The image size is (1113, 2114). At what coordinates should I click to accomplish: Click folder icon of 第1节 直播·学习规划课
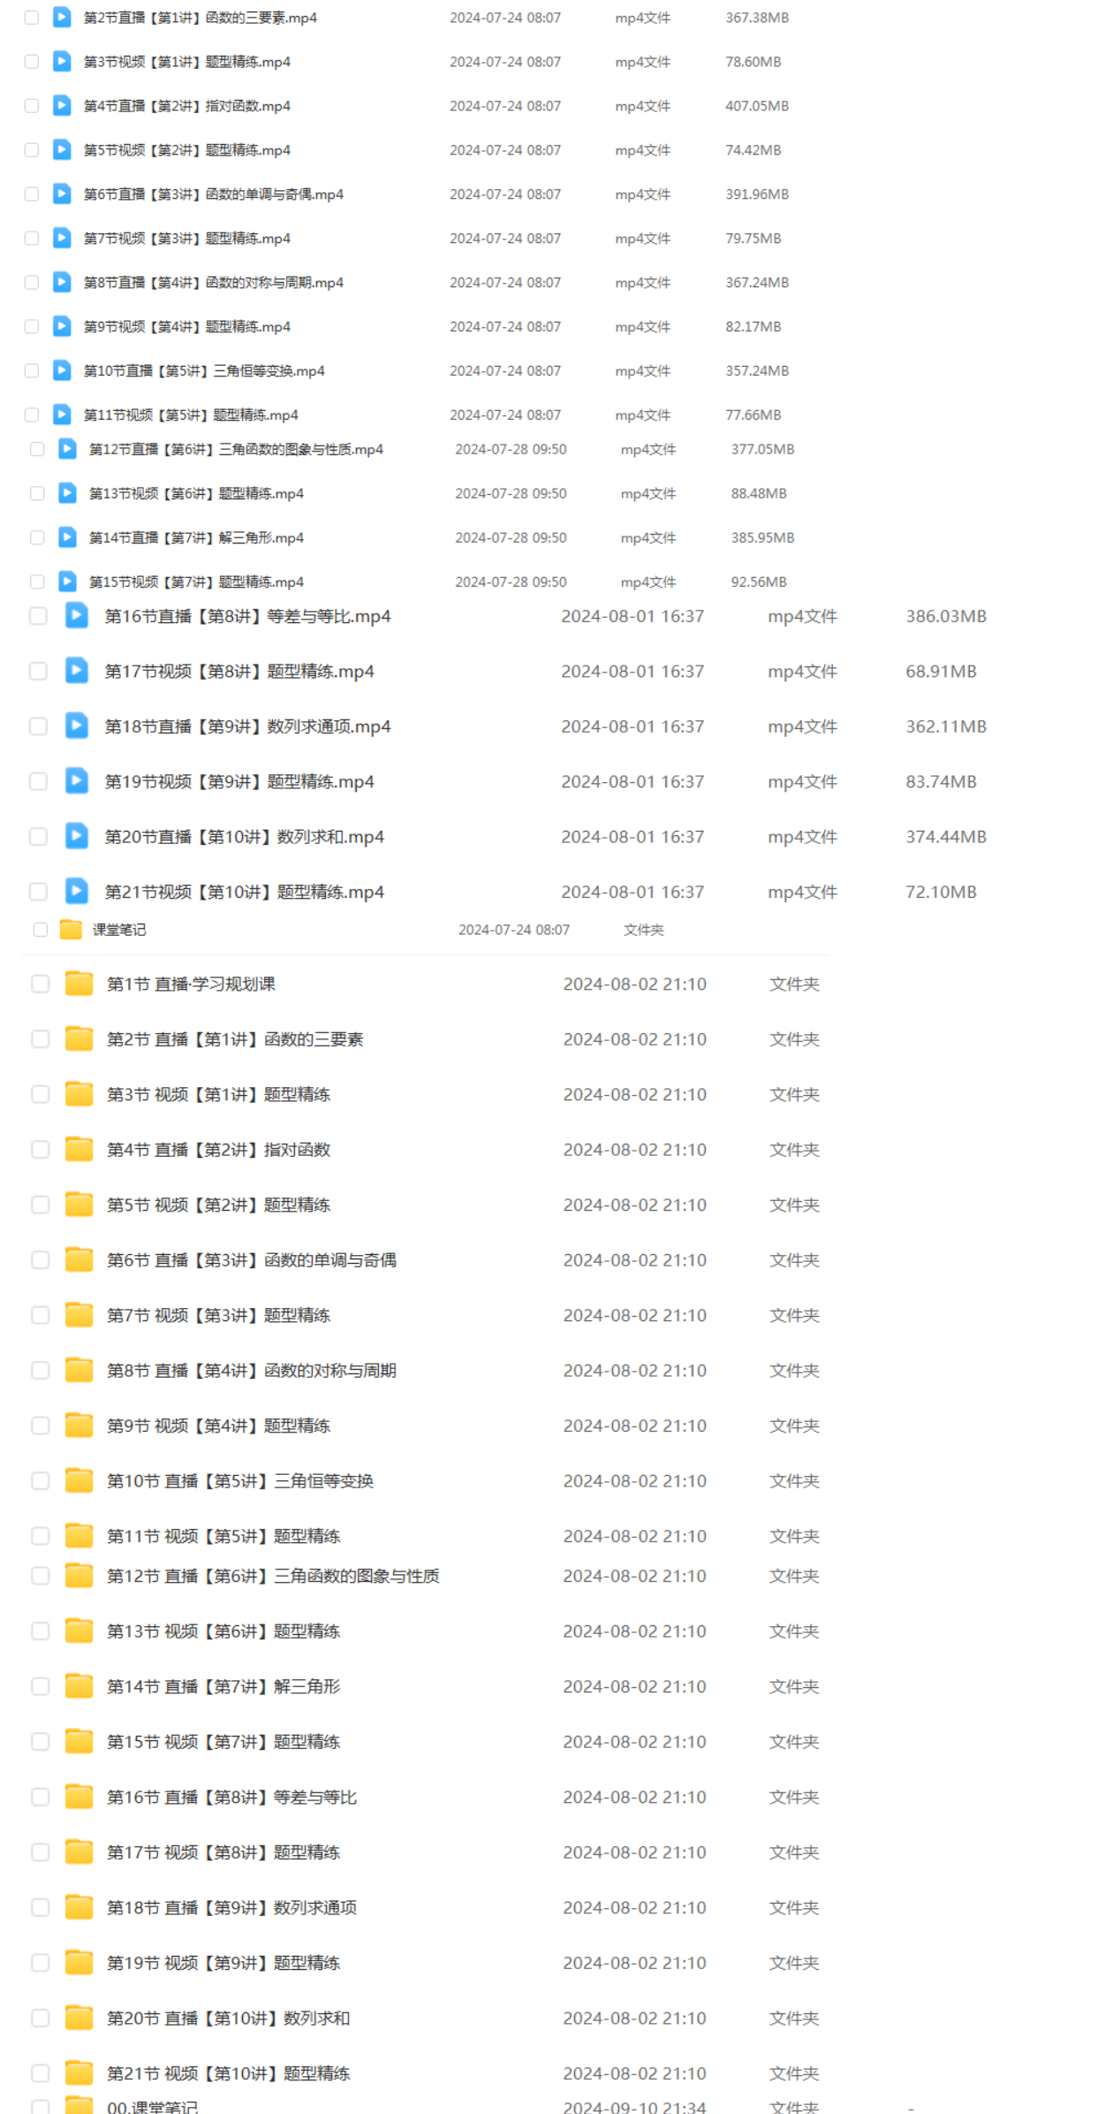(79, 984)
